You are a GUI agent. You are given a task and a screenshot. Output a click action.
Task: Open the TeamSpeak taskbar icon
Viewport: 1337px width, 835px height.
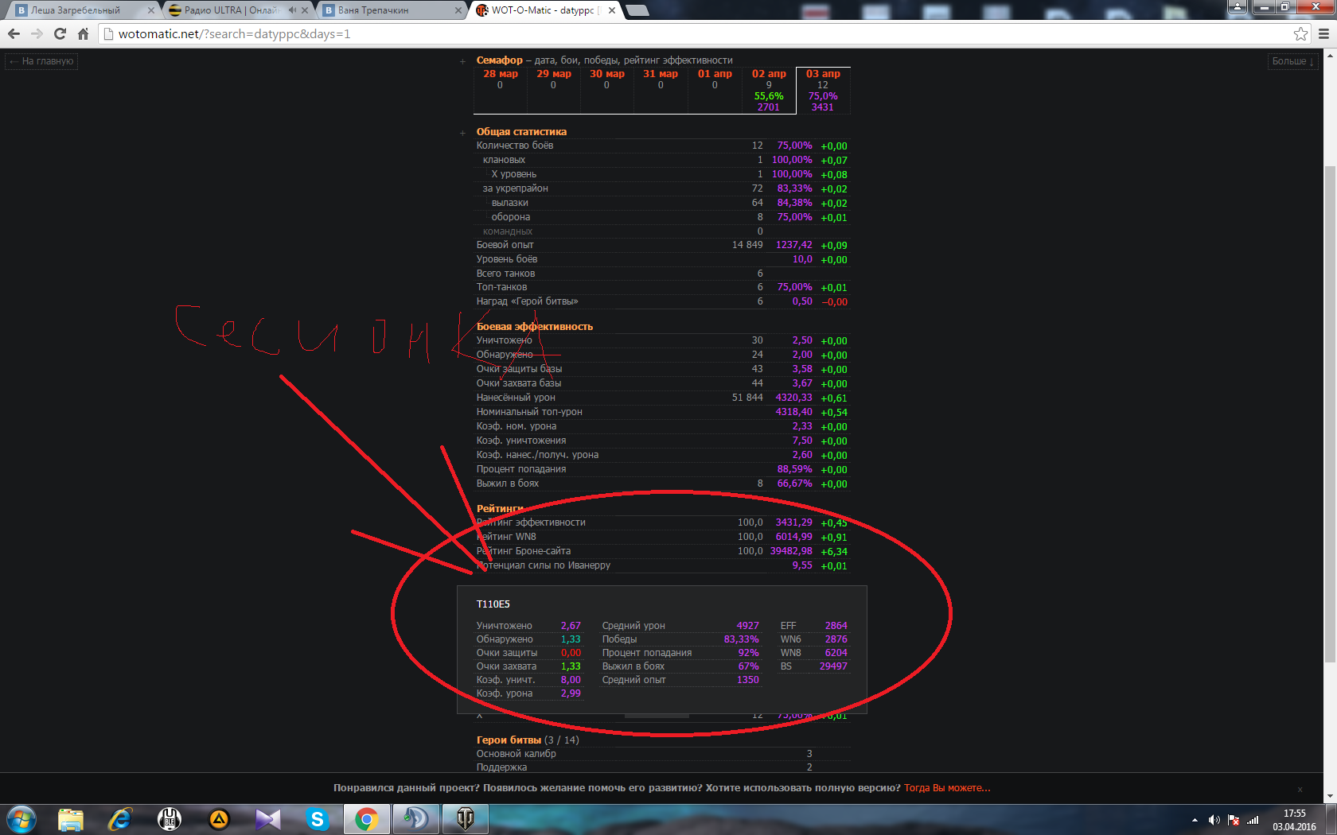[x=416, y=819]
